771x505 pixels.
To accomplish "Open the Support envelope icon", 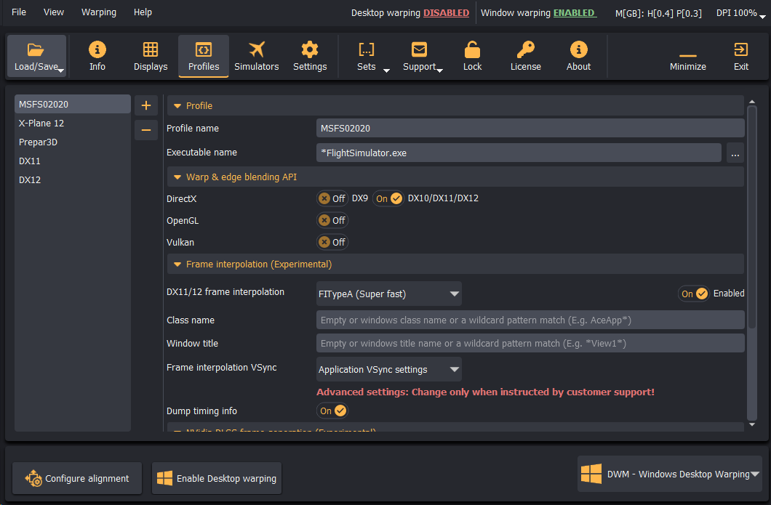I will click(x=420, y=56).
